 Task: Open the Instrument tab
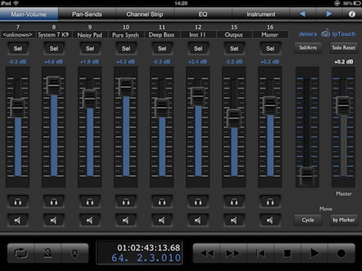261,14
